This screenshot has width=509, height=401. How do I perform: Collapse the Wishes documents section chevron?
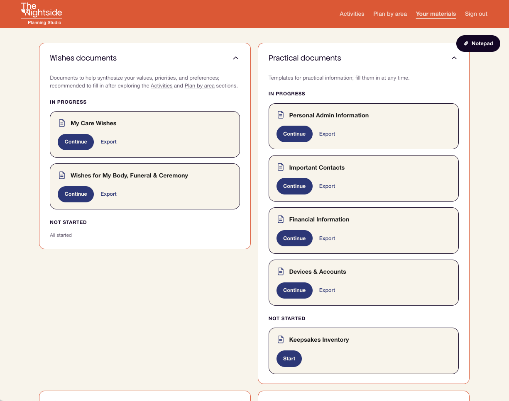(236, 58)
